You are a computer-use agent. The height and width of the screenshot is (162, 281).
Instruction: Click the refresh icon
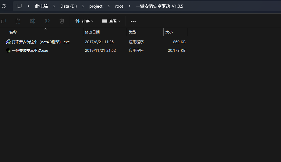tap(4, 6)
